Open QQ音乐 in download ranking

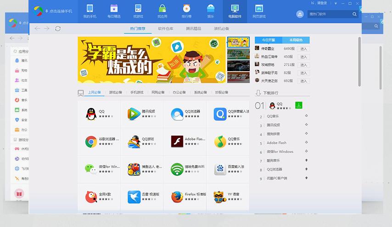coord(273,116)
